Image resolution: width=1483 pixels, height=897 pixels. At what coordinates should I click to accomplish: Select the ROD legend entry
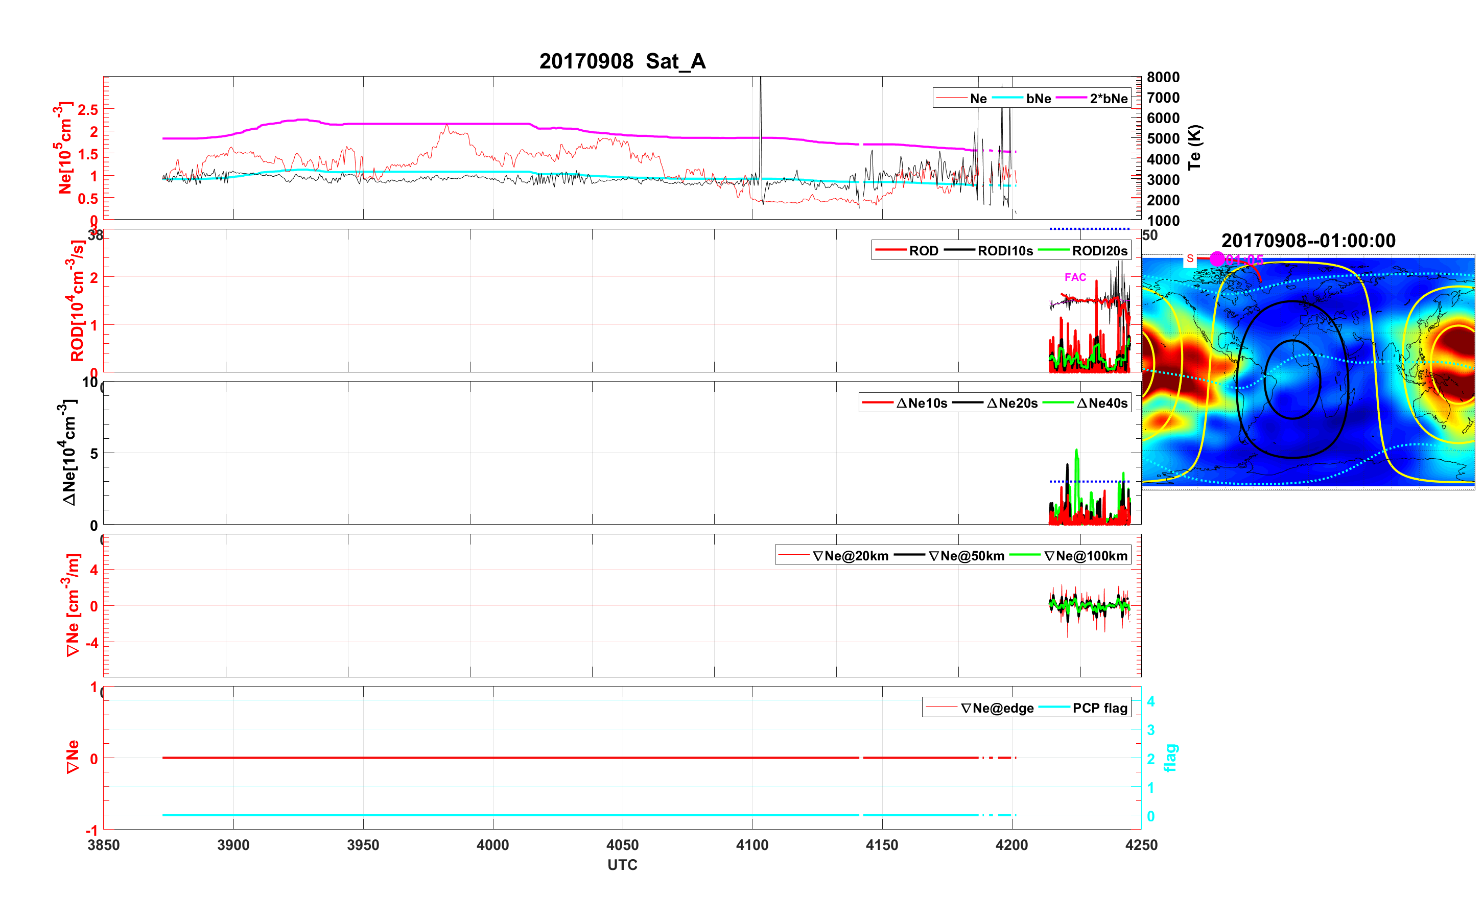click(923, 251)
